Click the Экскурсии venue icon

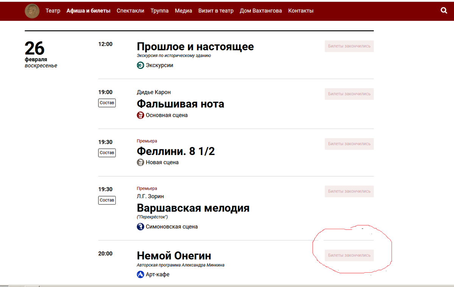tap(140, 65)
